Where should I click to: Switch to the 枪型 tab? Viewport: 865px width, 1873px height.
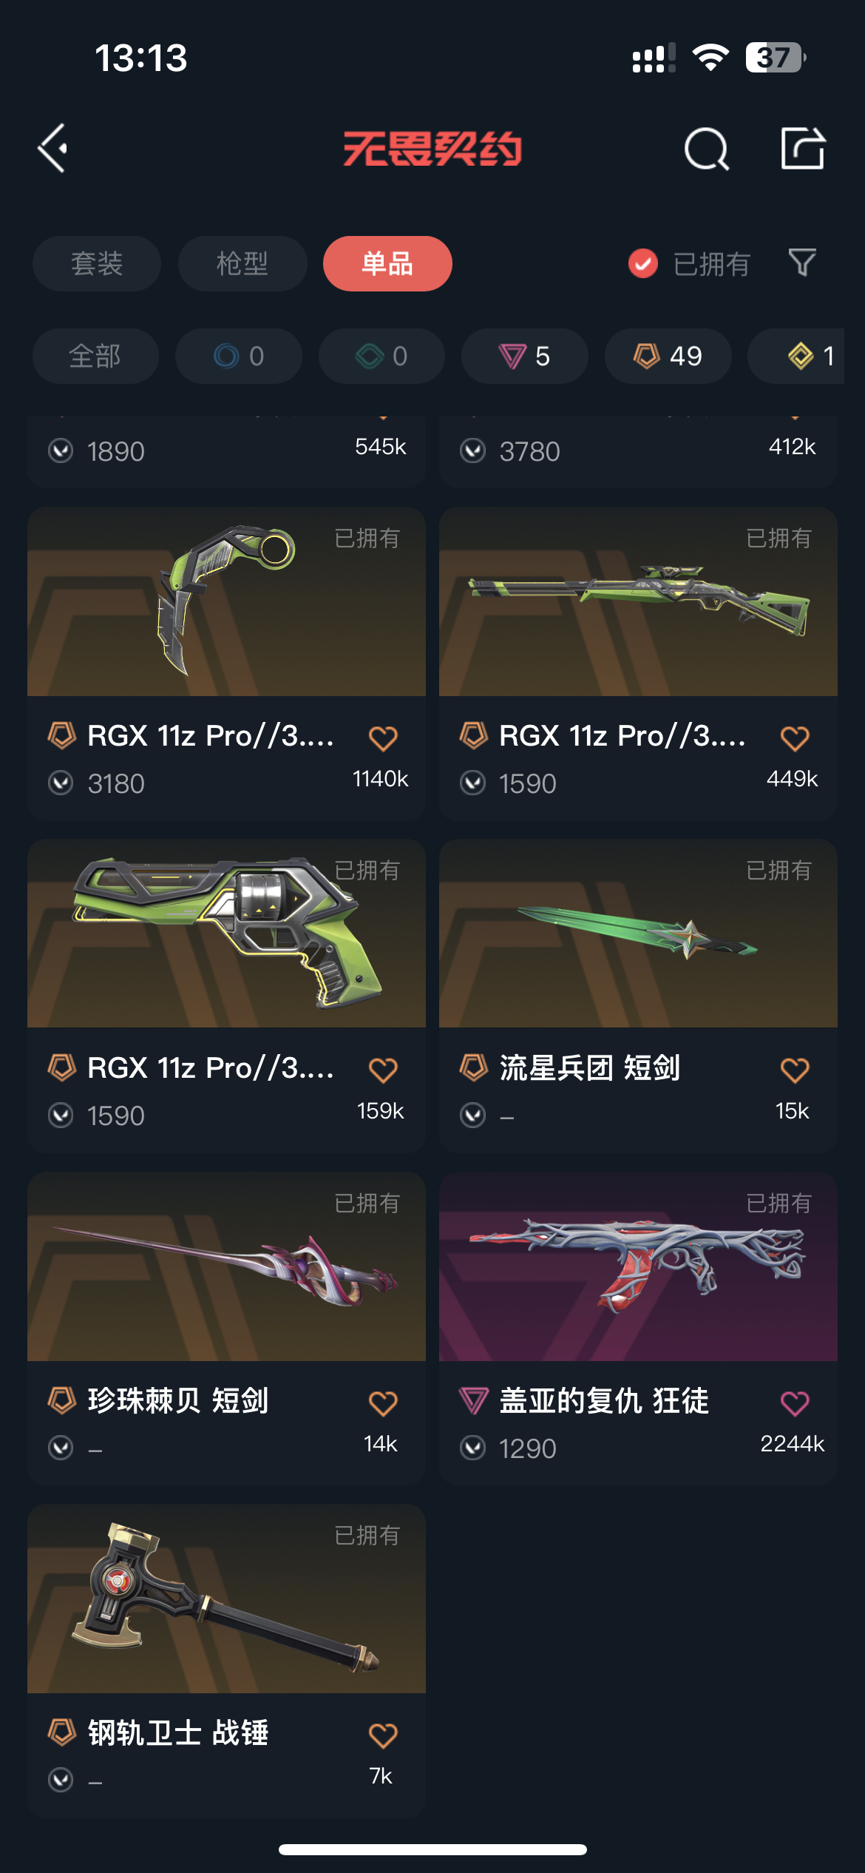(242, 263)
